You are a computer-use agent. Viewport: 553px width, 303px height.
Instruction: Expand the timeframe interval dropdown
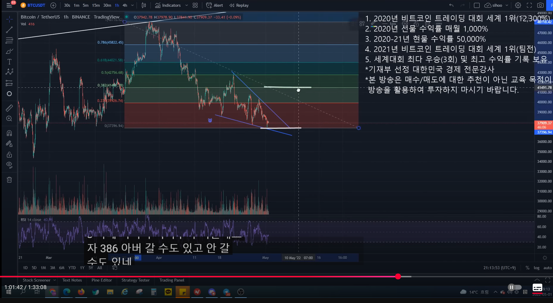(132, 5)
